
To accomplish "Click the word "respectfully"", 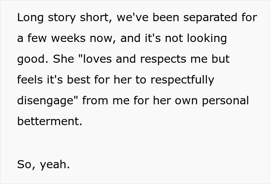I will (x=182, y=80).
